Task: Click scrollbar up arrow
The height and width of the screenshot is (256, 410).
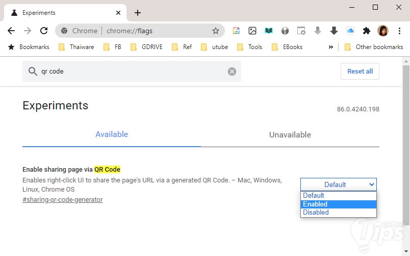Action: (406, 61)
